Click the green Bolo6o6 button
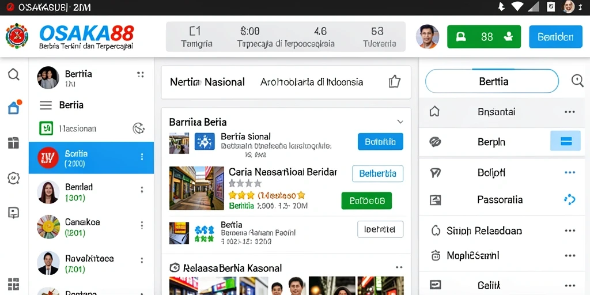This screenshot has width=590, height=295. [x=366, y=201]
